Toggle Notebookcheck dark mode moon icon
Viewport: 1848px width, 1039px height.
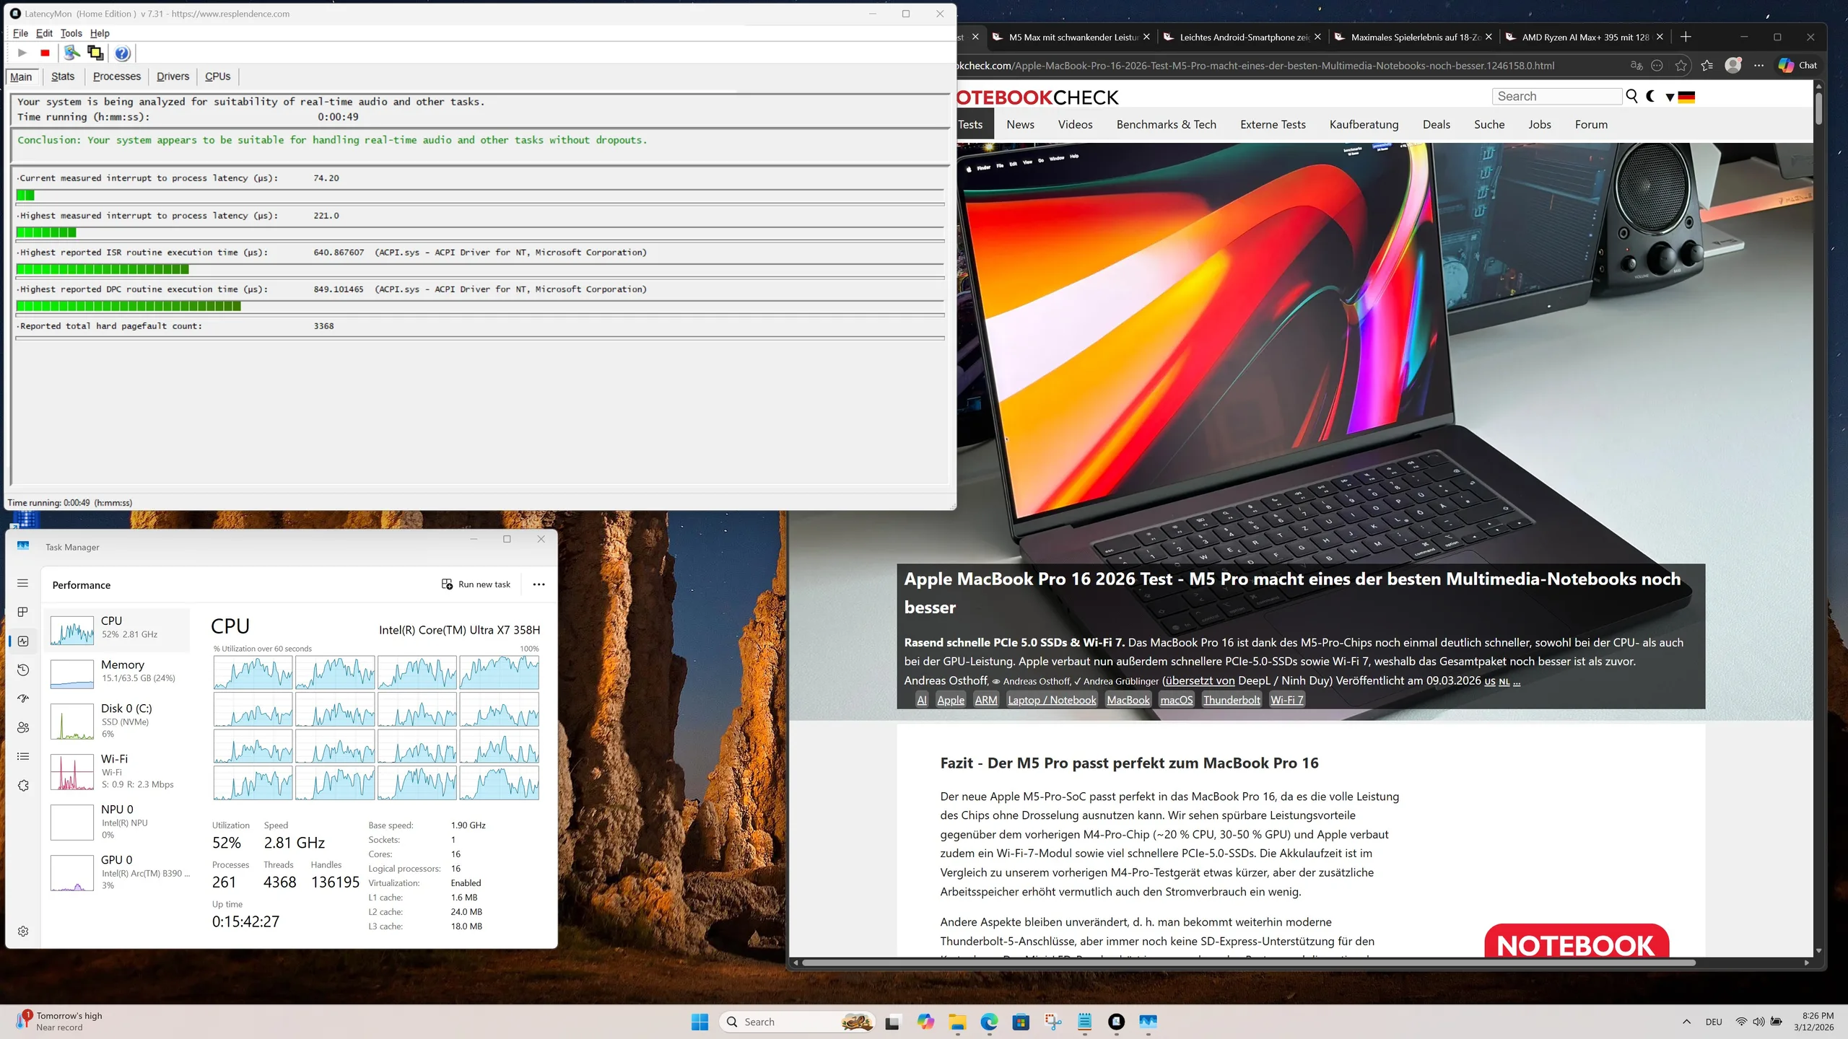[1651, 96]
